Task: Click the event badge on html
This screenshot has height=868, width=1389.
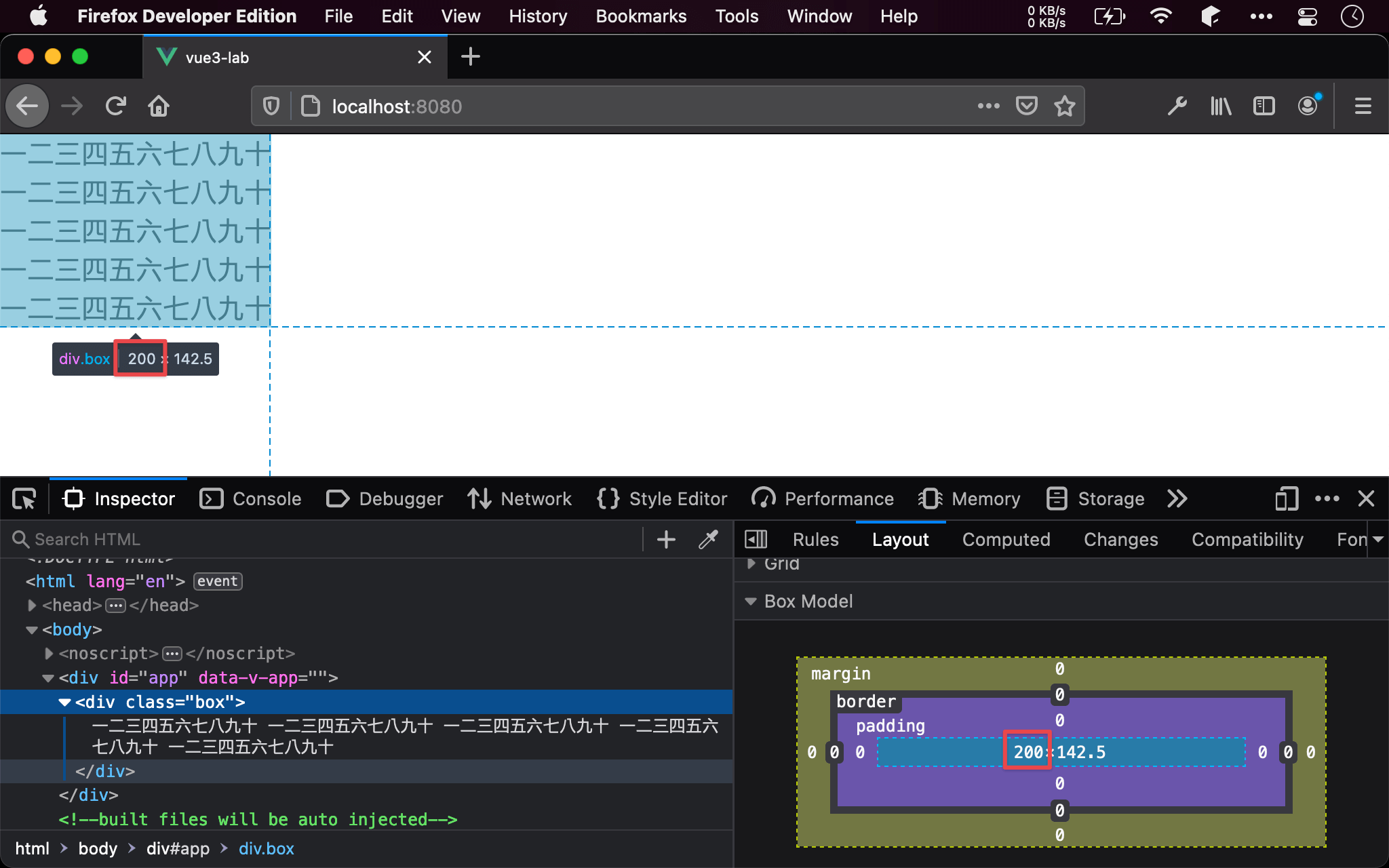Action: click(x=218, y=581)
